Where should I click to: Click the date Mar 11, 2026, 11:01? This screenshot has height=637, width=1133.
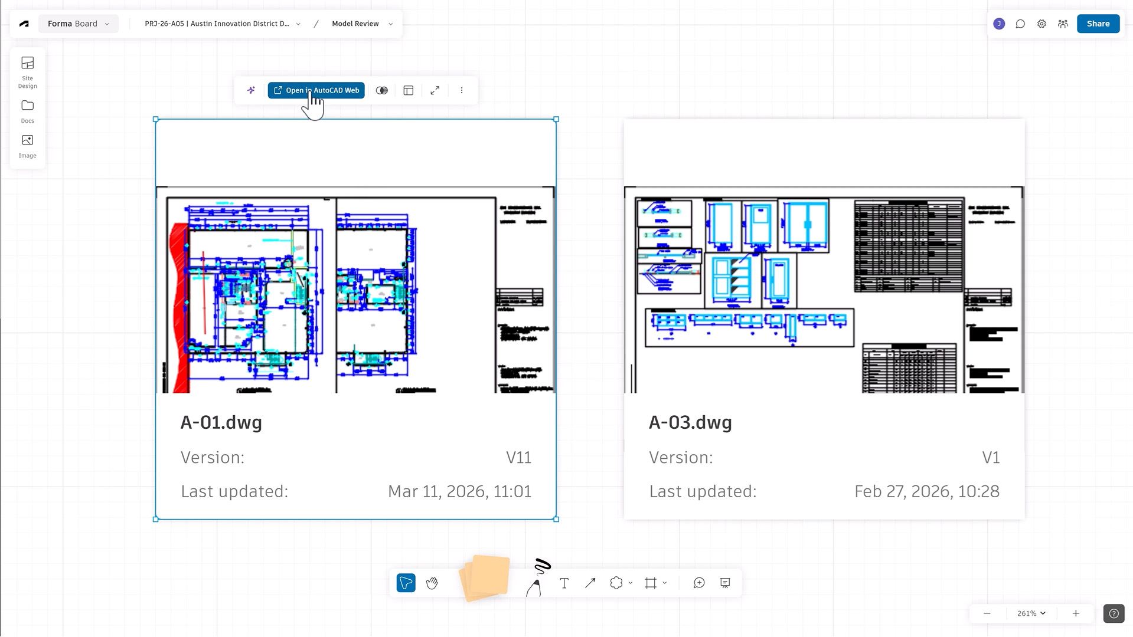[459, 491]
